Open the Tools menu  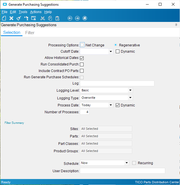pos(23,12)
